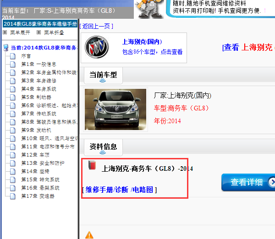The image size is (275, 239).
Task: Click page icon beside 第12章 车顶
Action: click(12, 155)
